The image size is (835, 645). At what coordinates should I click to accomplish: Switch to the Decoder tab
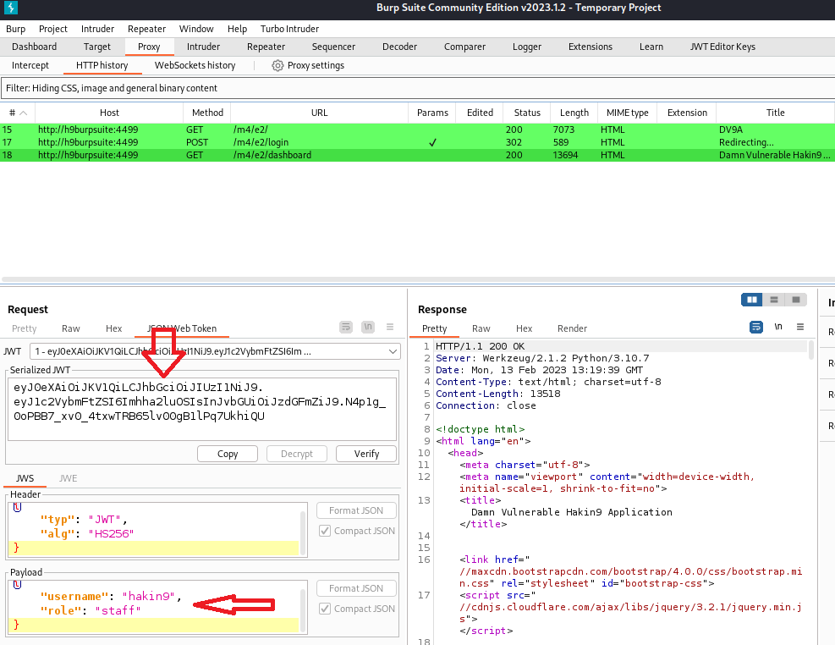tap(399, 47)
